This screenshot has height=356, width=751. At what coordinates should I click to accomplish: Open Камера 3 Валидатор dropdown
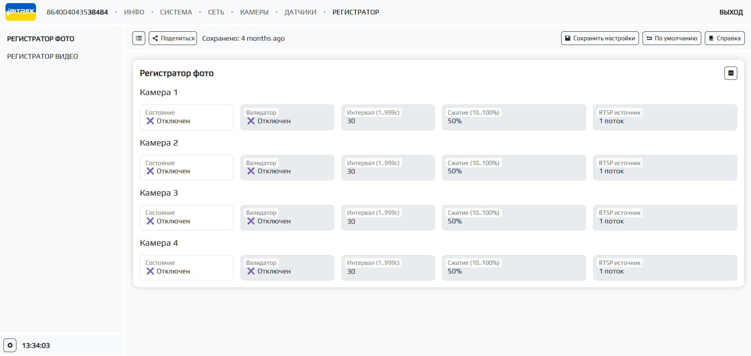click(287, 218)
